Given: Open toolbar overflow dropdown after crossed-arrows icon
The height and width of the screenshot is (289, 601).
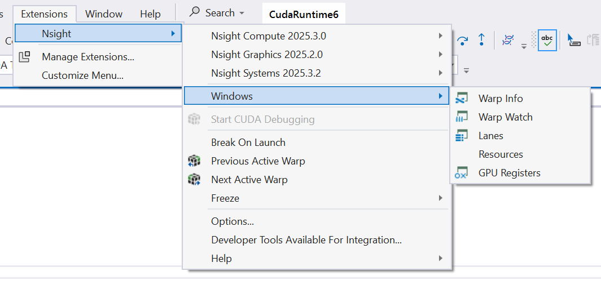Looking at the screenshot, I should click(x=524, y=46).
